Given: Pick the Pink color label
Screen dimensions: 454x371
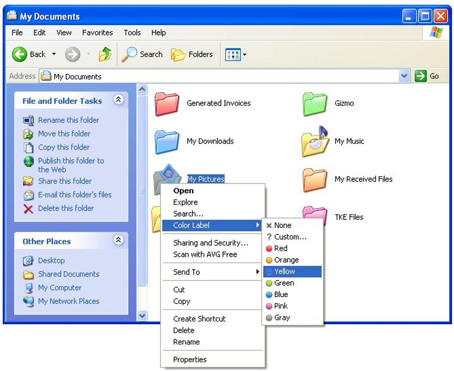Looking at the screenshot, I should (x=292, y=306).
